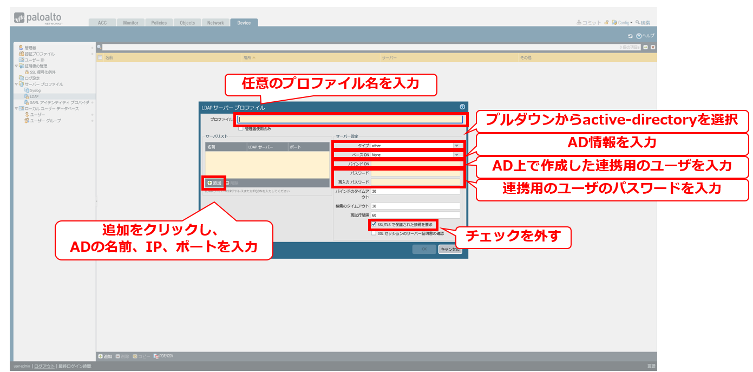The image size is (753, 372).
Task: Click the 再入力 パスワード input field
Action: click(x=416, y=182)
